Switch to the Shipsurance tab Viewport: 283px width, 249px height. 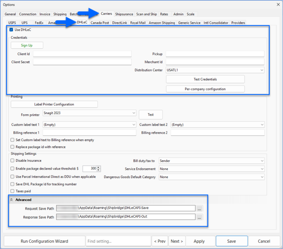(x=124, y=14)
